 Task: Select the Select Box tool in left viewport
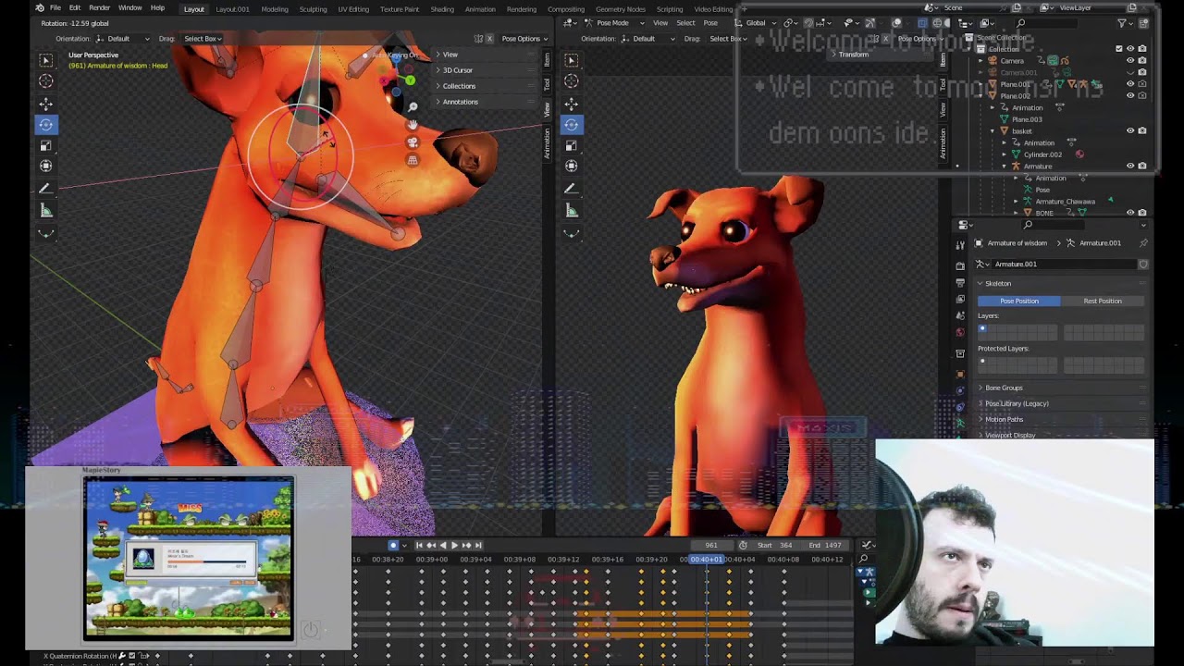coord(45,60)
